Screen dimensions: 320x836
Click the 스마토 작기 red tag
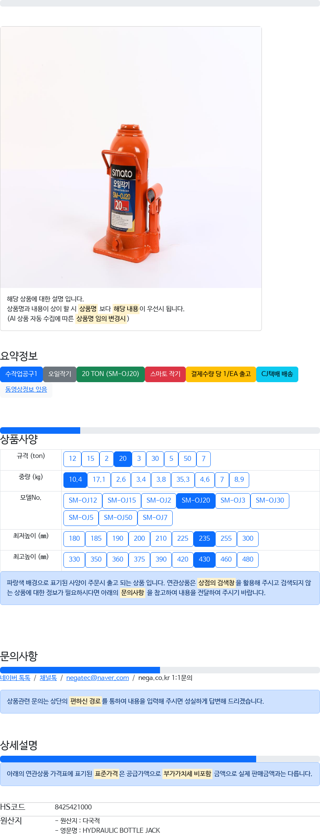(165, 374)
